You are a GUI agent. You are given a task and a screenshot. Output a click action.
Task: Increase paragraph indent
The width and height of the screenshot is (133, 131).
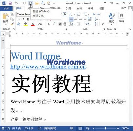pyautogui.click(x=99, y=14)
